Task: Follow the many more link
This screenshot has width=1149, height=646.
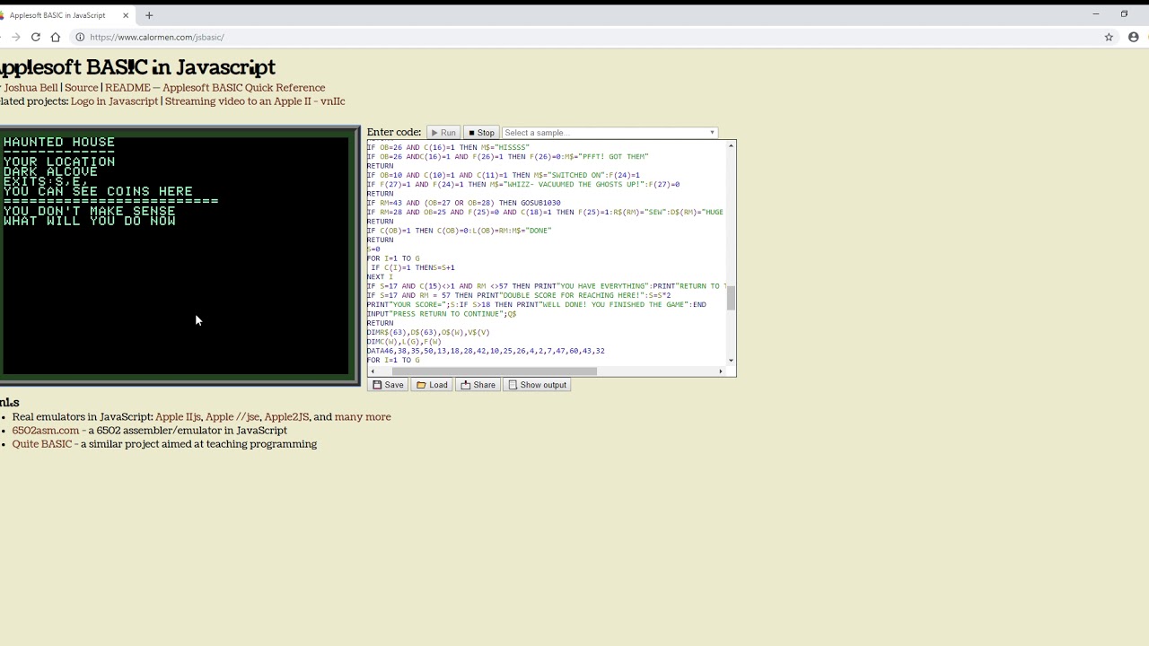Action: (x=363, y=417)
